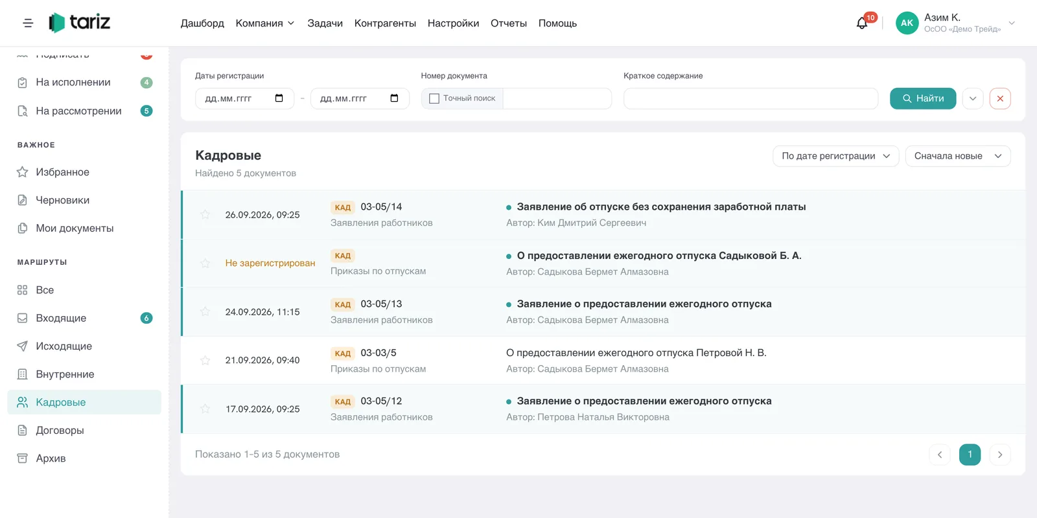1037x518 pixels.
Task: Expand the Компания menu dropdown
Action: coord(265,23)
